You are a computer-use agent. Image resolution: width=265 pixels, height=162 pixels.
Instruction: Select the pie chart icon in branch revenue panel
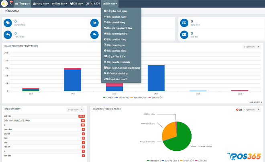[x=237, y=110]
